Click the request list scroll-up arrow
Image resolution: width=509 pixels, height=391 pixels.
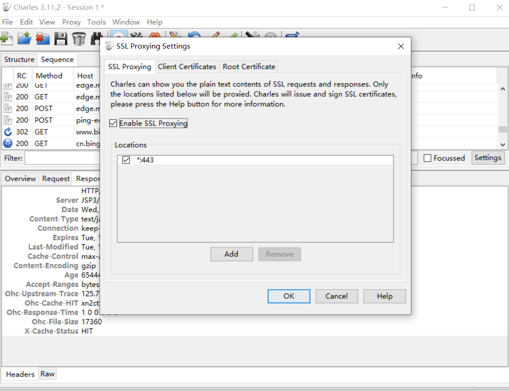coord(503,89)
